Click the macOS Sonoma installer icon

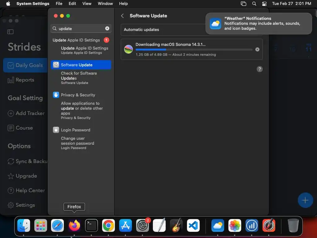(128, 49)
